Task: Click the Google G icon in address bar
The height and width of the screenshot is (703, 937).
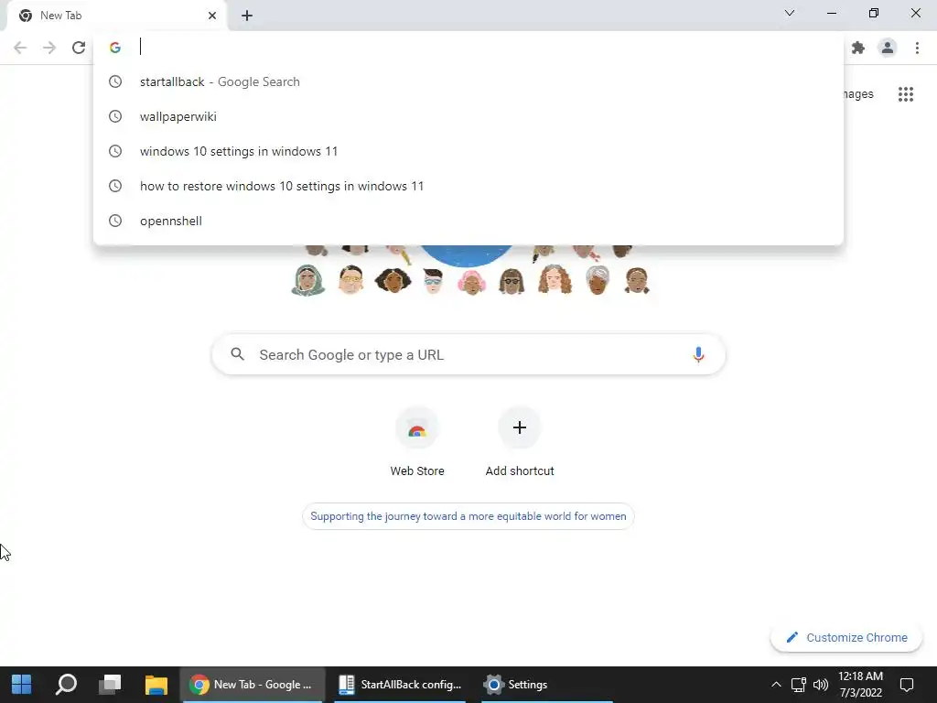Action: [114, 48]
